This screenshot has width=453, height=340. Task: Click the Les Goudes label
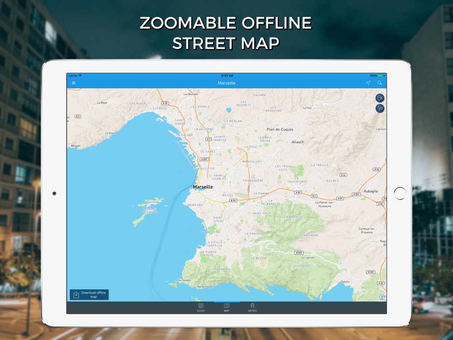point(184,280)
